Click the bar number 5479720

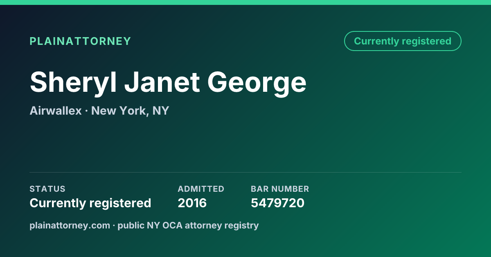point(277,203)
